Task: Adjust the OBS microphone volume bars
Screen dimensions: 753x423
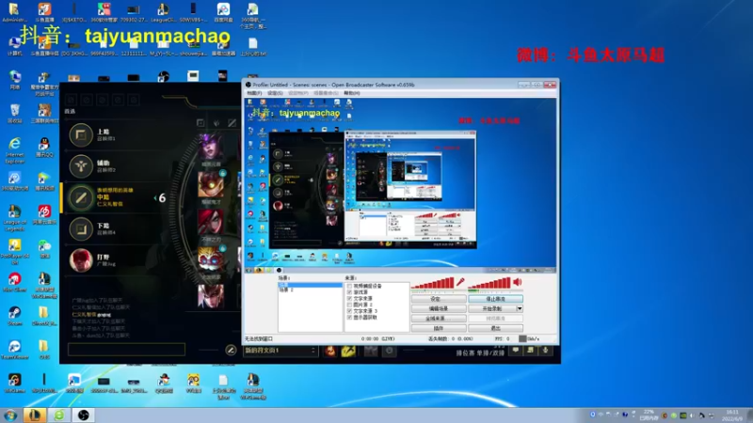Action: [x=433, y=284]
